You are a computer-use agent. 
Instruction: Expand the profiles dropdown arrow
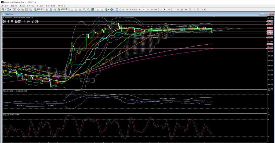10,9
